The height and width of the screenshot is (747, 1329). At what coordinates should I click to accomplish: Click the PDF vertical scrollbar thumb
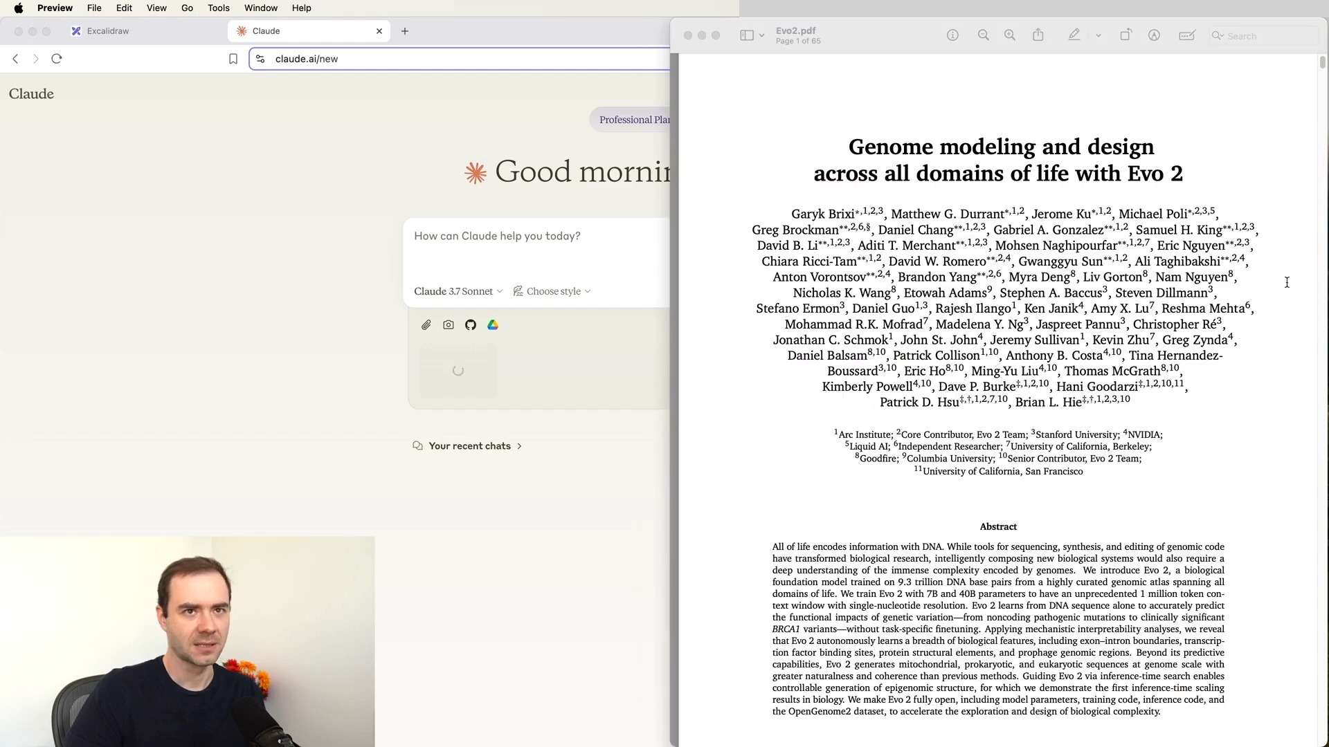click(1322, 62)
